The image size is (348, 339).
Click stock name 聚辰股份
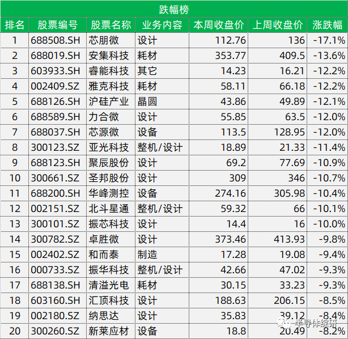[x=108, y=163]
